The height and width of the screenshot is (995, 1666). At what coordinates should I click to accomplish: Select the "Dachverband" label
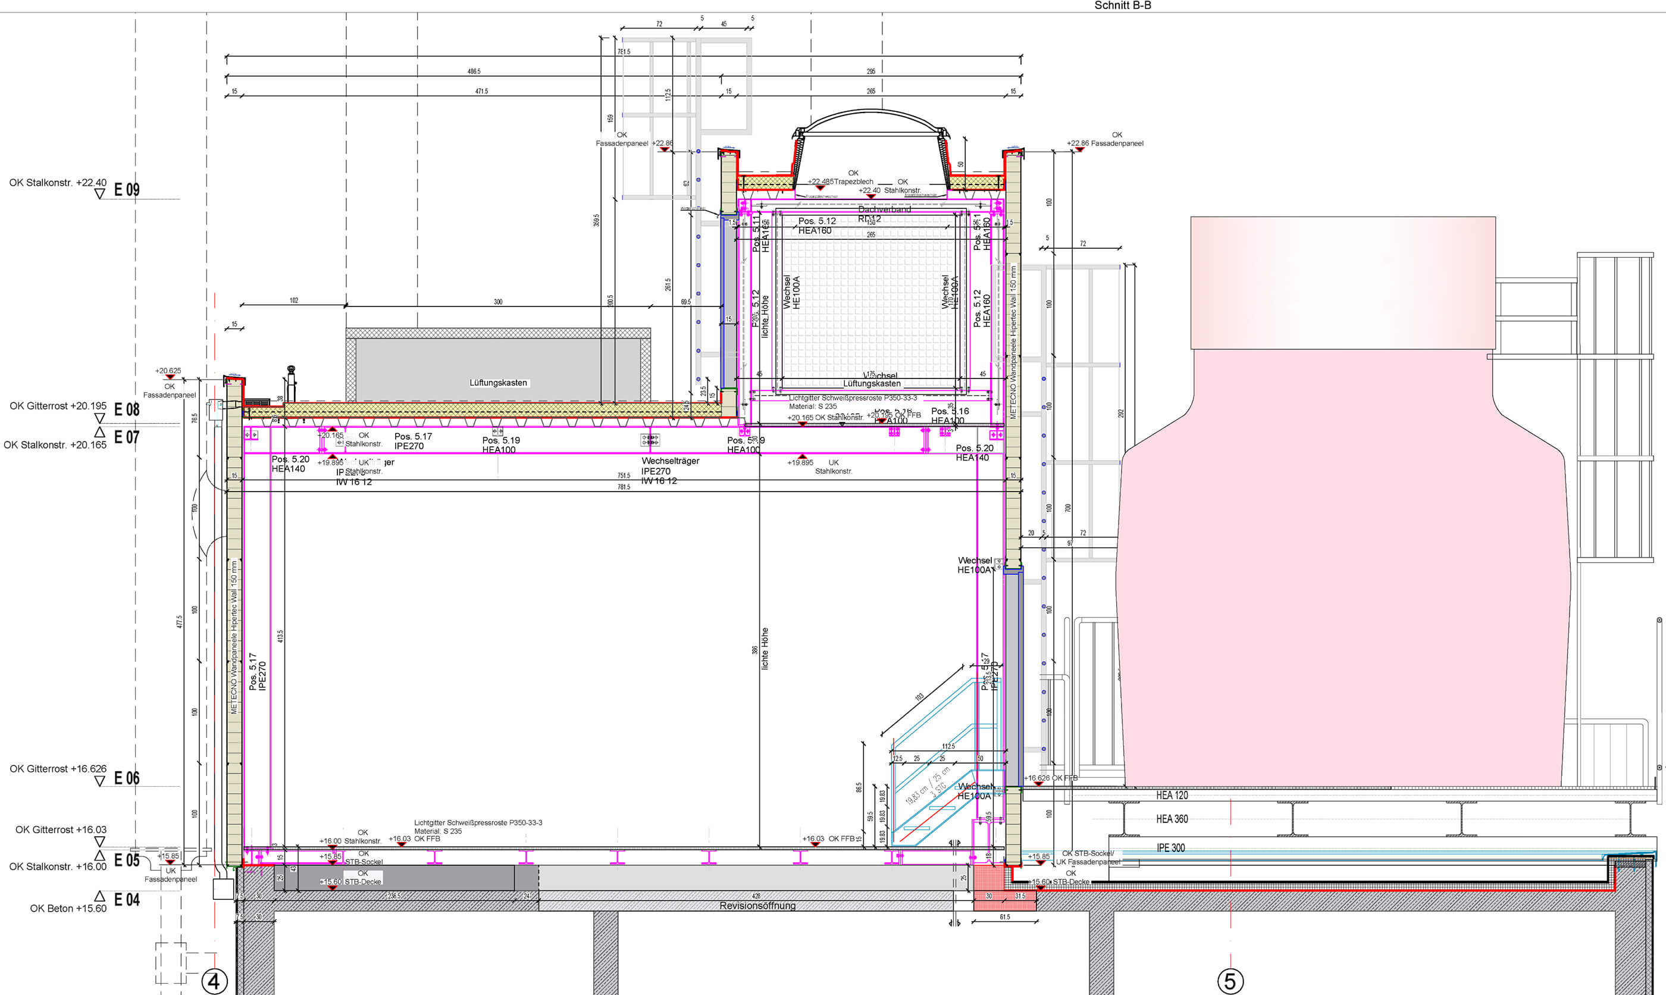pos(885,209)
